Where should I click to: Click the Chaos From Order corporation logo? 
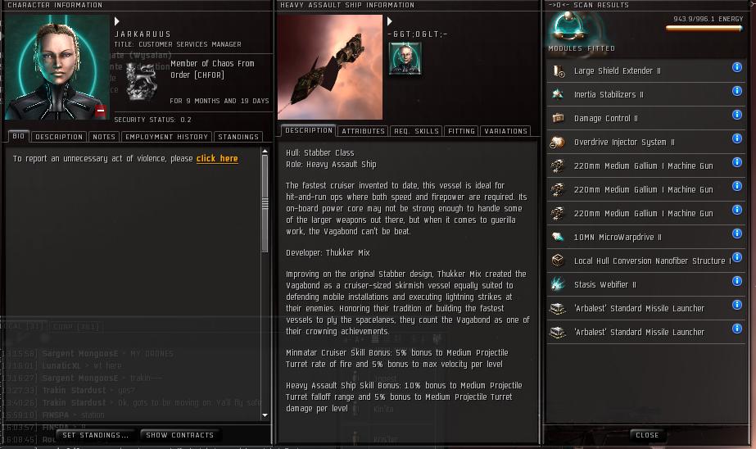click(141, 81)
